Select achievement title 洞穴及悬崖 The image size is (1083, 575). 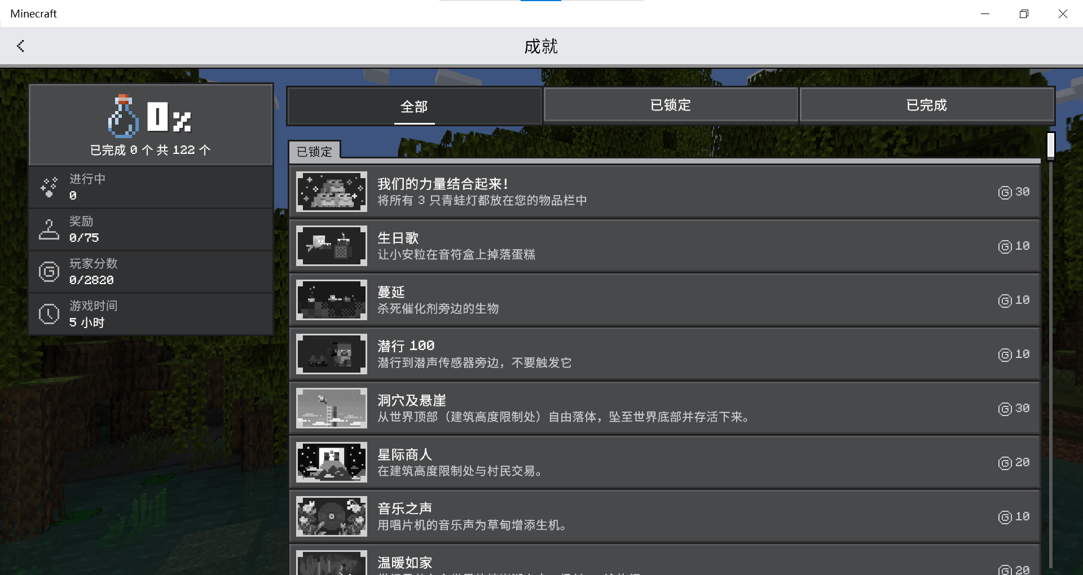pos(412,400)
